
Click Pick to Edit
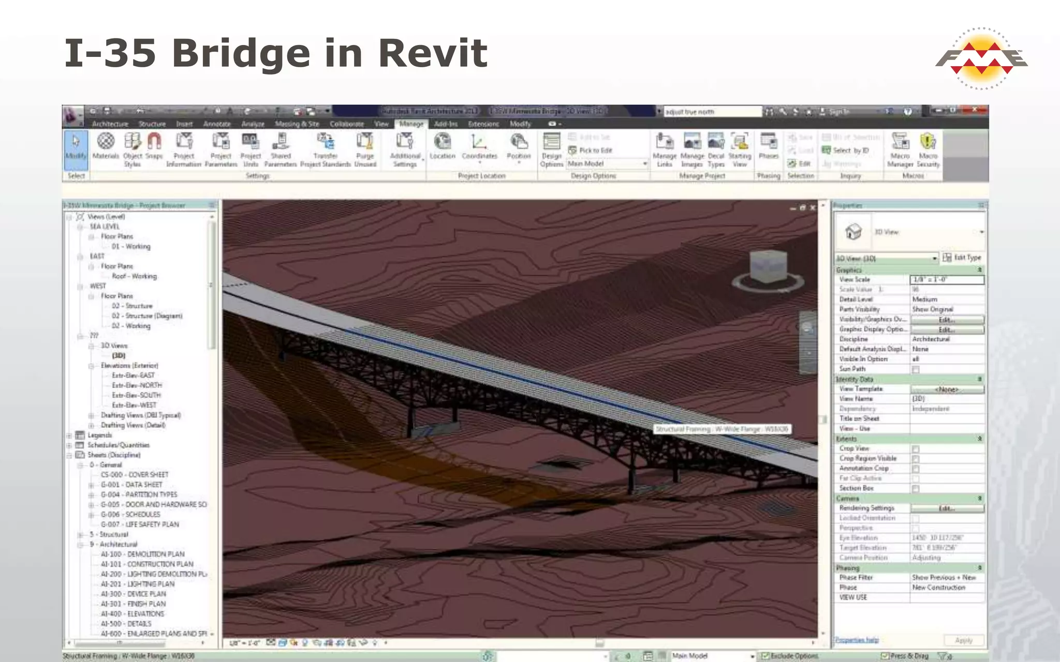pyautogui.click(x=590, y=151)
